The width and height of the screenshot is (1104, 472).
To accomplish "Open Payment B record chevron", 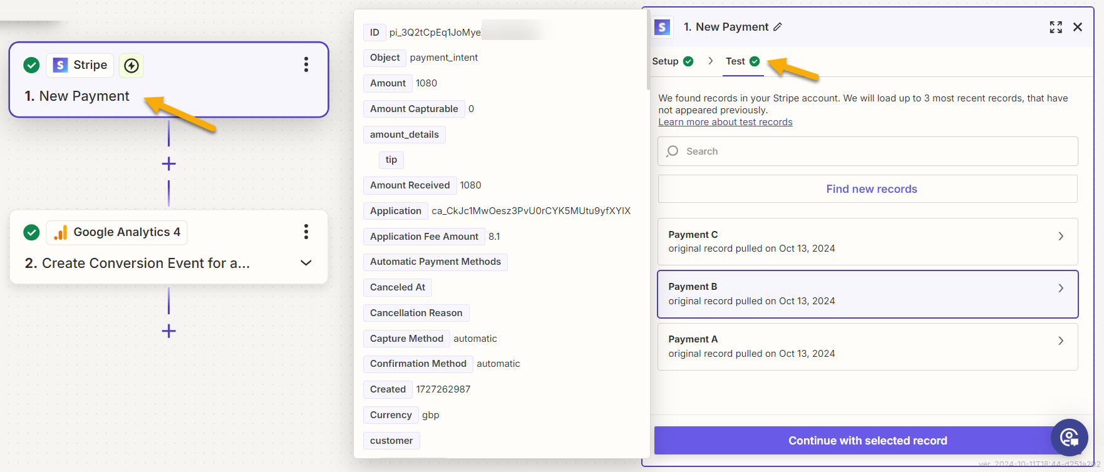I will tap(1061, 288).
